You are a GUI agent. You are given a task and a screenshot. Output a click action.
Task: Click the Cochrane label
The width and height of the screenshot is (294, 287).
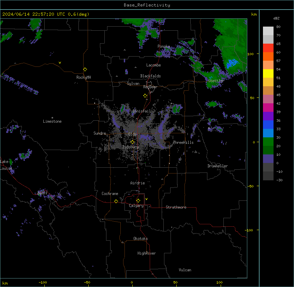click(x=110, y=194)
